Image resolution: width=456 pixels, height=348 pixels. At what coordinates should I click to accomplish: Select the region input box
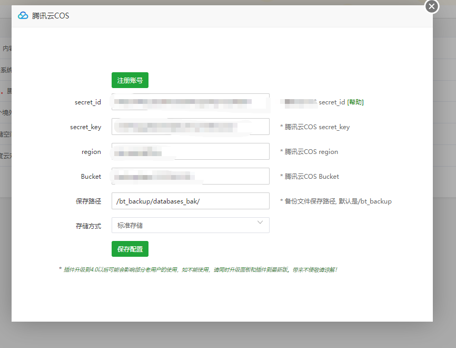(190, 151)
